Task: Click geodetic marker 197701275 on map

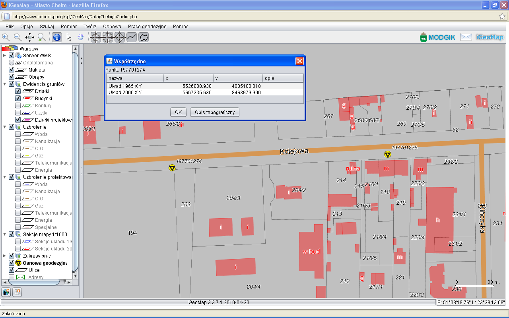Action: pyautogui.click(x=387, y=154)
